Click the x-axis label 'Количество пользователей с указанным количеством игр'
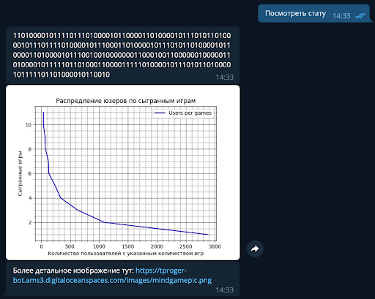 tap(126, 254)
